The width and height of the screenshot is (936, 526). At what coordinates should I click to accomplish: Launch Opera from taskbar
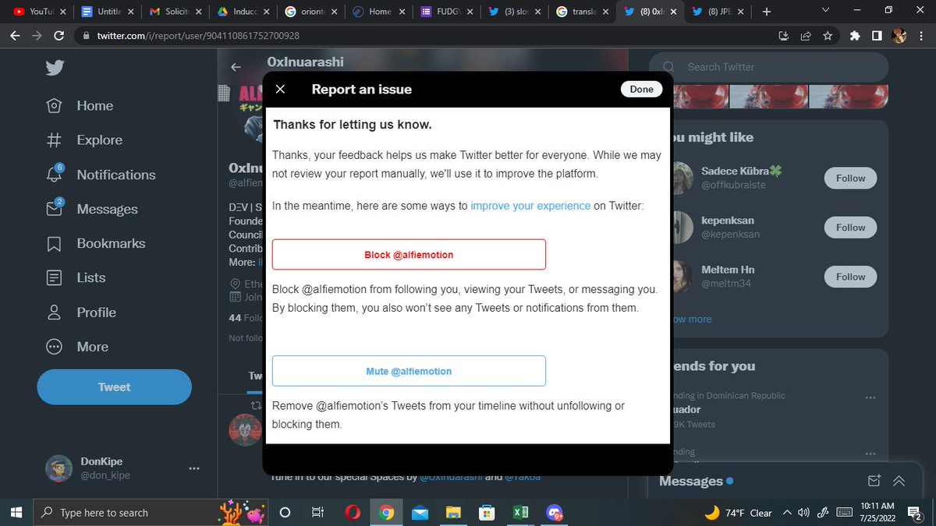click(x=352, y=512)
